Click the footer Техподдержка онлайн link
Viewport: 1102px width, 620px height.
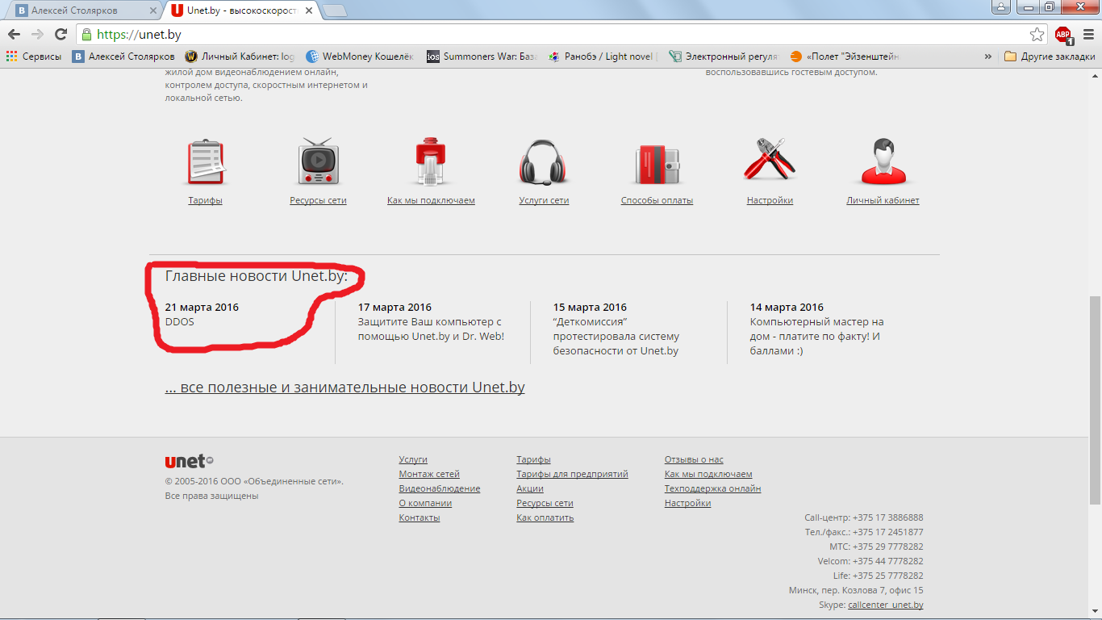pos(712,488)
